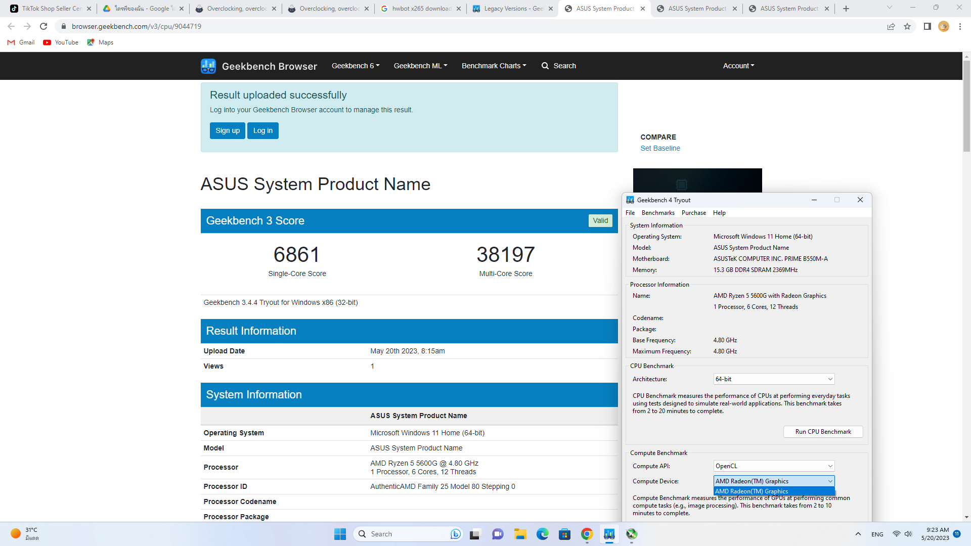Bookmark this page with star icon
Viewport: 971px width, 546px height.
[x=907, y=26]
